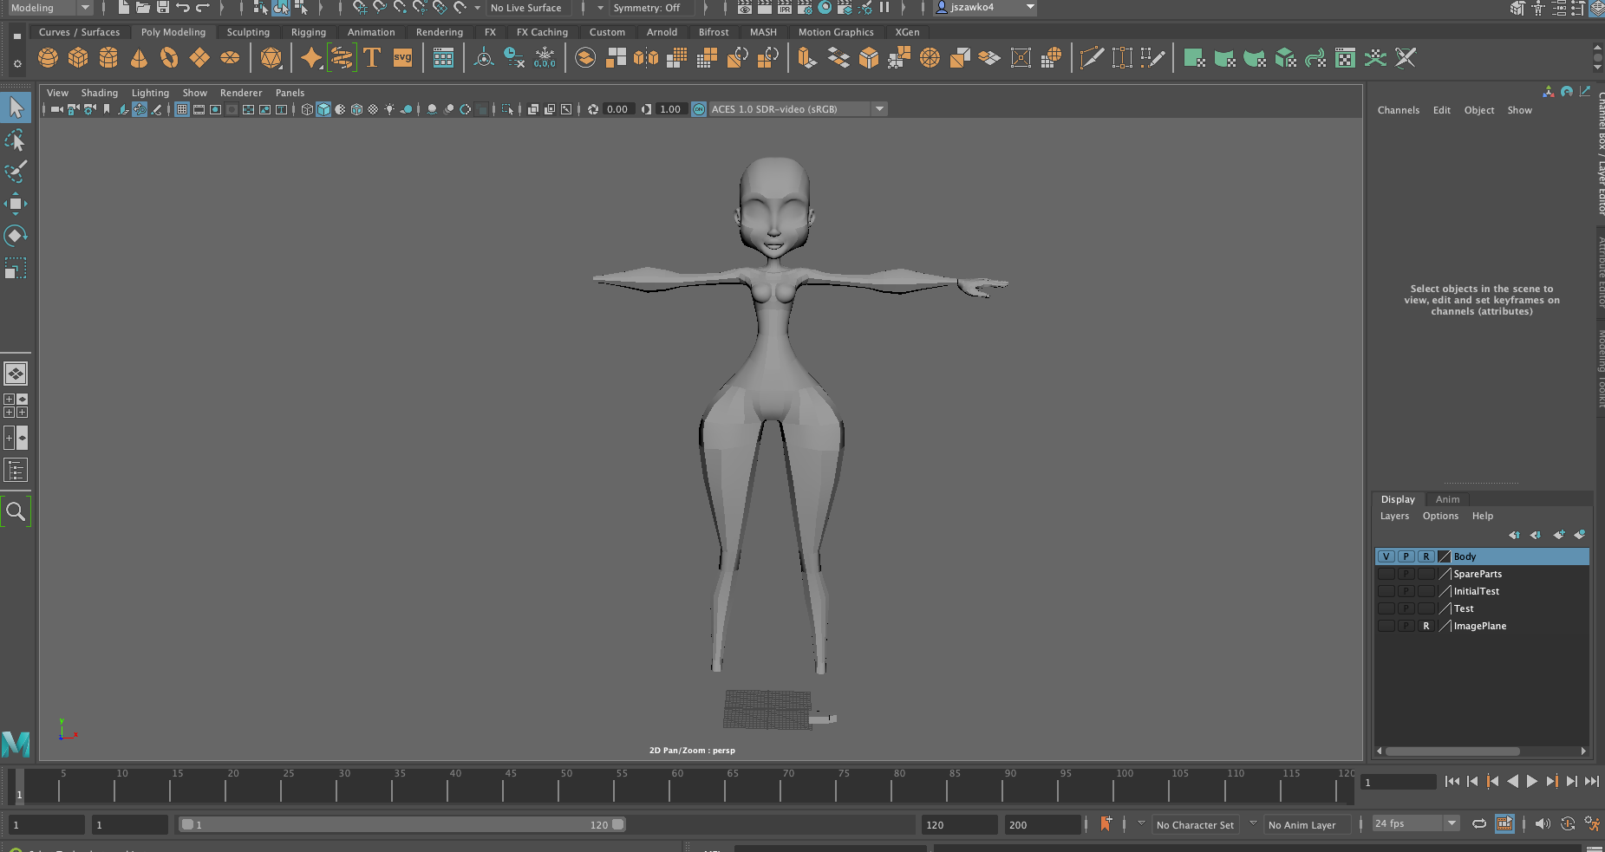The width and height of the screenshot is (1605, 852).
Task: Create a polygon cube from the shelf
Action: [x=78, y=58]
